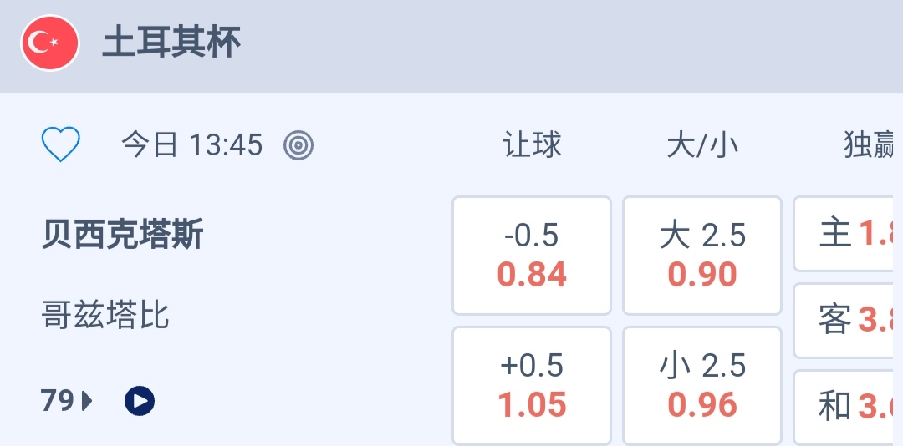This screenshot has width=903, height=446.
Task: Pick the +0.5 handicap at 1.05
Action: pyautogui.click(x=532, y=385)
